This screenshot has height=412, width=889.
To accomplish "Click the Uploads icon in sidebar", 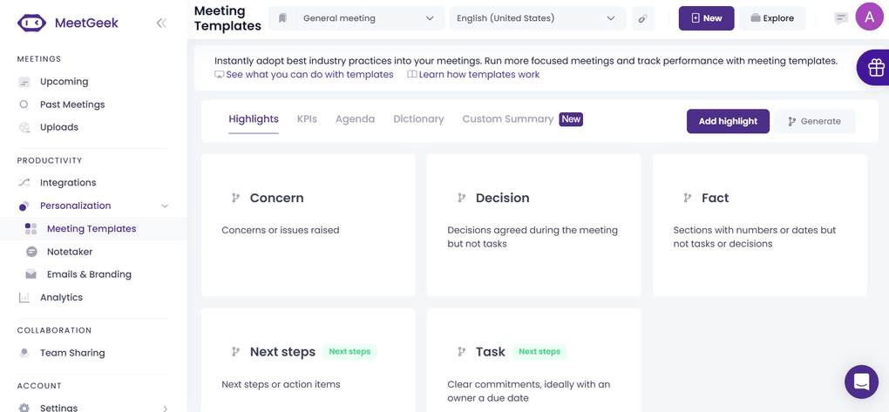I will (24, 127).
